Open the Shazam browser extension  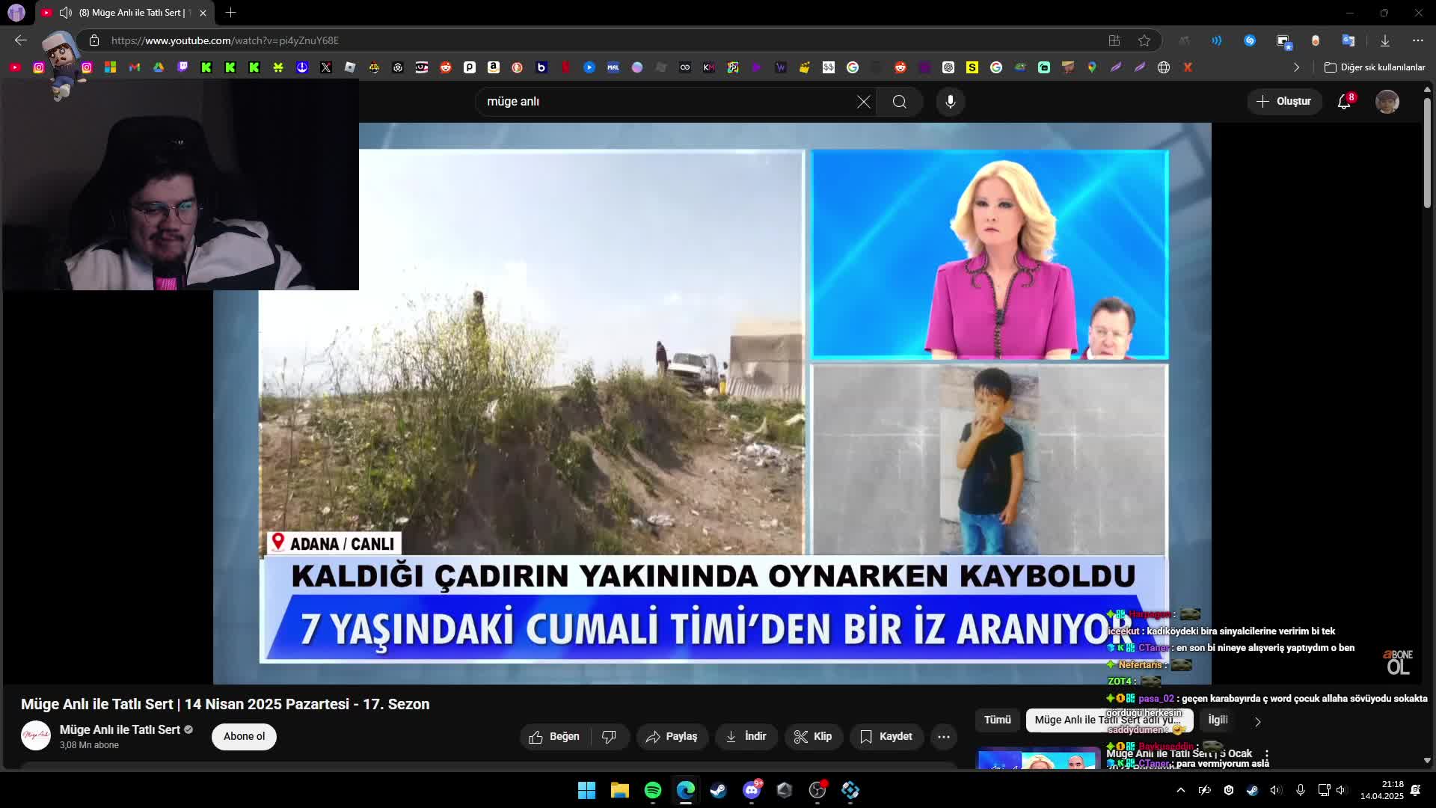(1250, 40)
